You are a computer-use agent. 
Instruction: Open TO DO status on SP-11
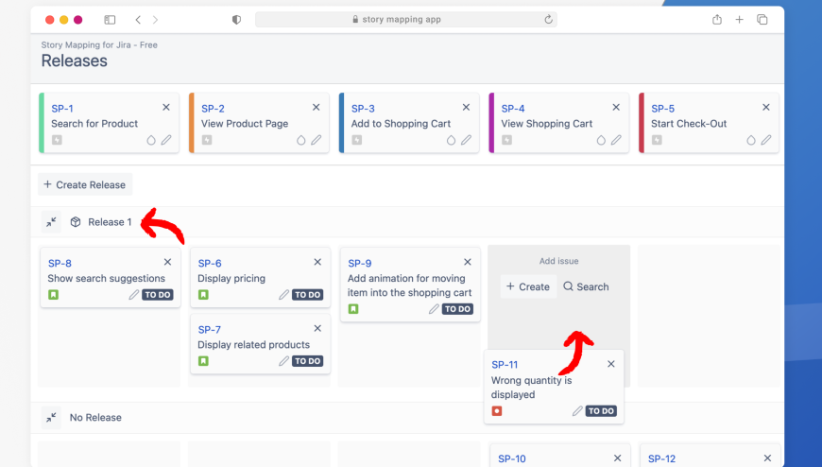[601, 411]
